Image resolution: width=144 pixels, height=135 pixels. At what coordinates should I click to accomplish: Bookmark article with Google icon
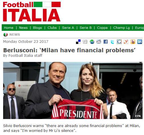(x=119, y=42)
